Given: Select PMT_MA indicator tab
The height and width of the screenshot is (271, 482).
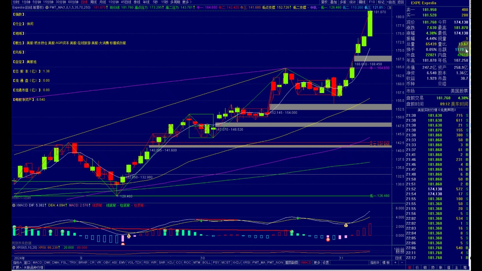Looking at the screenshot, I should click(x=259, y=262).
